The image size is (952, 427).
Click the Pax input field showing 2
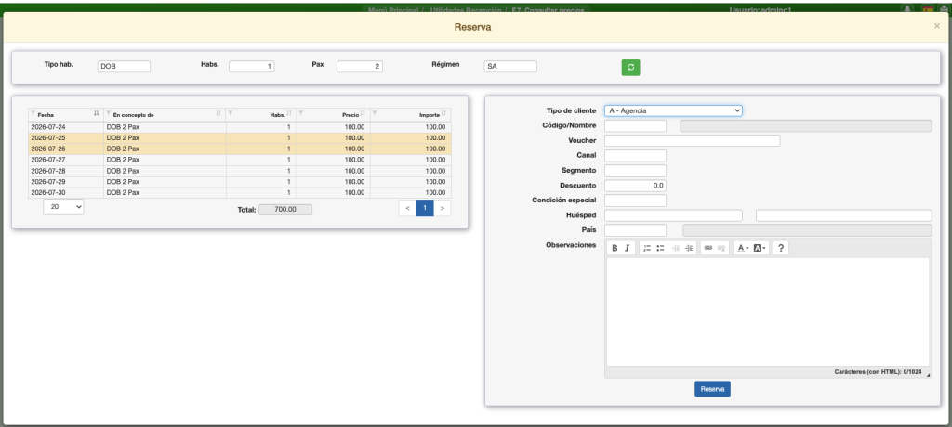(360, 67)
